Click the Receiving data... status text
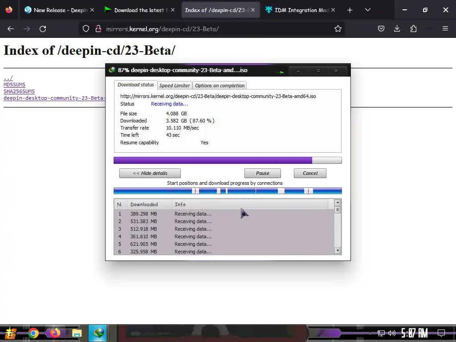 tap(169, 104)
